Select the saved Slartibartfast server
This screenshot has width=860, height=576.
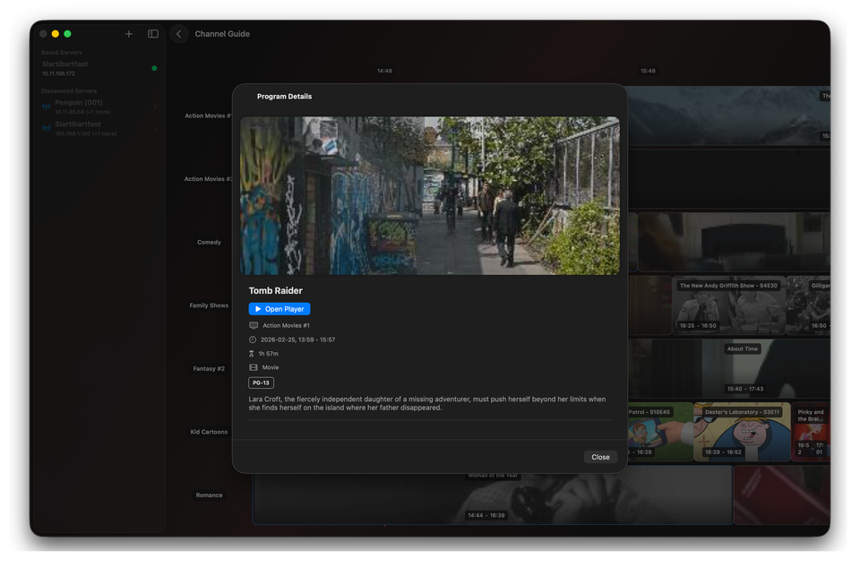88,66
